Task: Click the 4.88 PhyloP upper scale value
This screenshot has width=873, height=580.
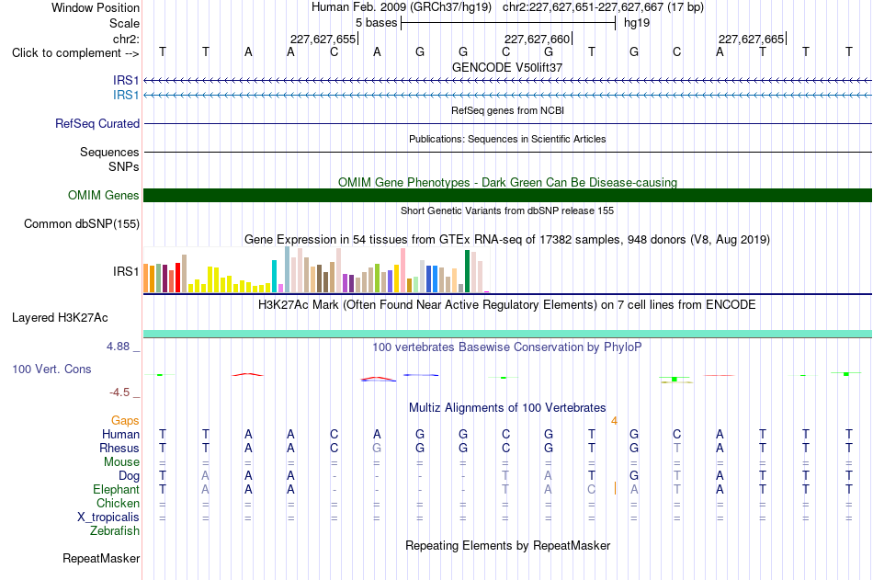Action: pos(118,347)
